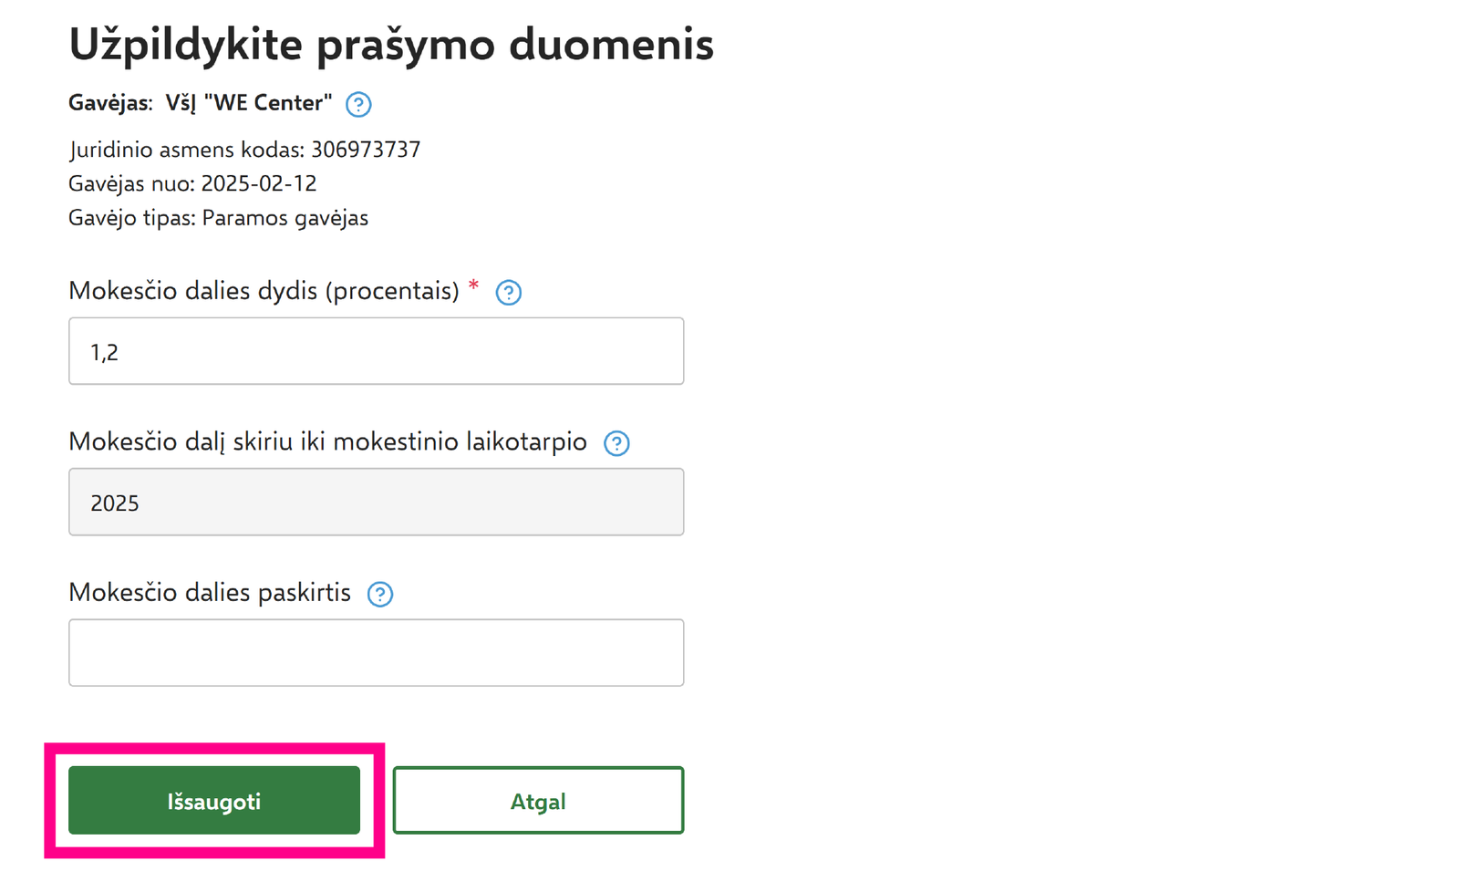Click the Juridinio asmens kodas label text
This screenshot has height=892, width=1459.
coord(186,150)
